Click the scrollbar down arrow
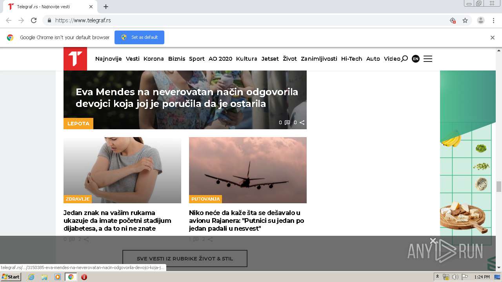502x282 pixels. (499, 268)
